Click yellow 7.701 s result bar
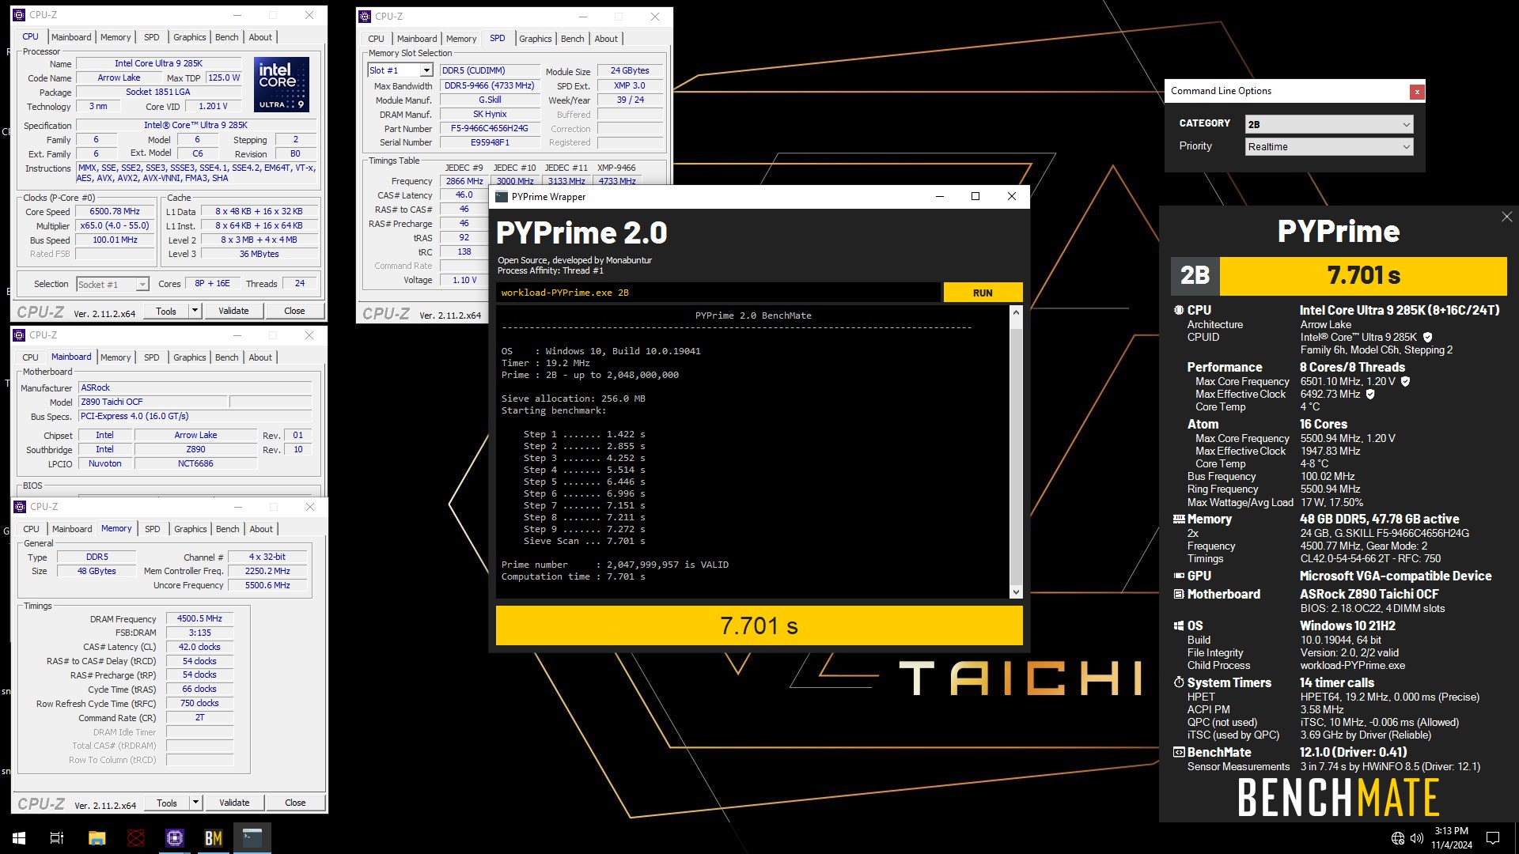This screenshot has width=1519, height=854. [x=759, y=625]
